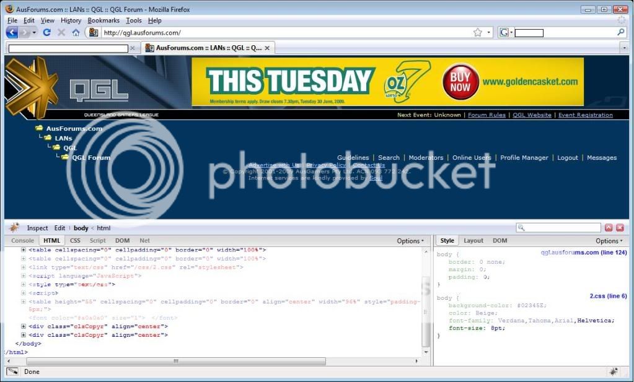
Task: Open the Forum Rules link
Action: pos(487,115)
